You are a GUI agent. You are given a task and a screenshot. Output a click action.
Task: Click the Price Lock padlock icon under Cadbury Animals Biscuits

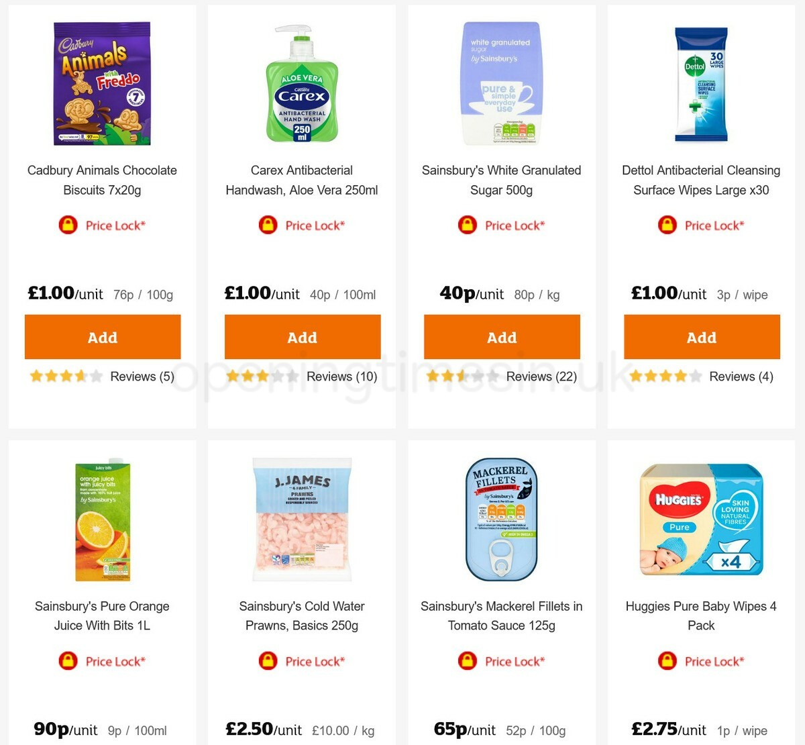68,226
